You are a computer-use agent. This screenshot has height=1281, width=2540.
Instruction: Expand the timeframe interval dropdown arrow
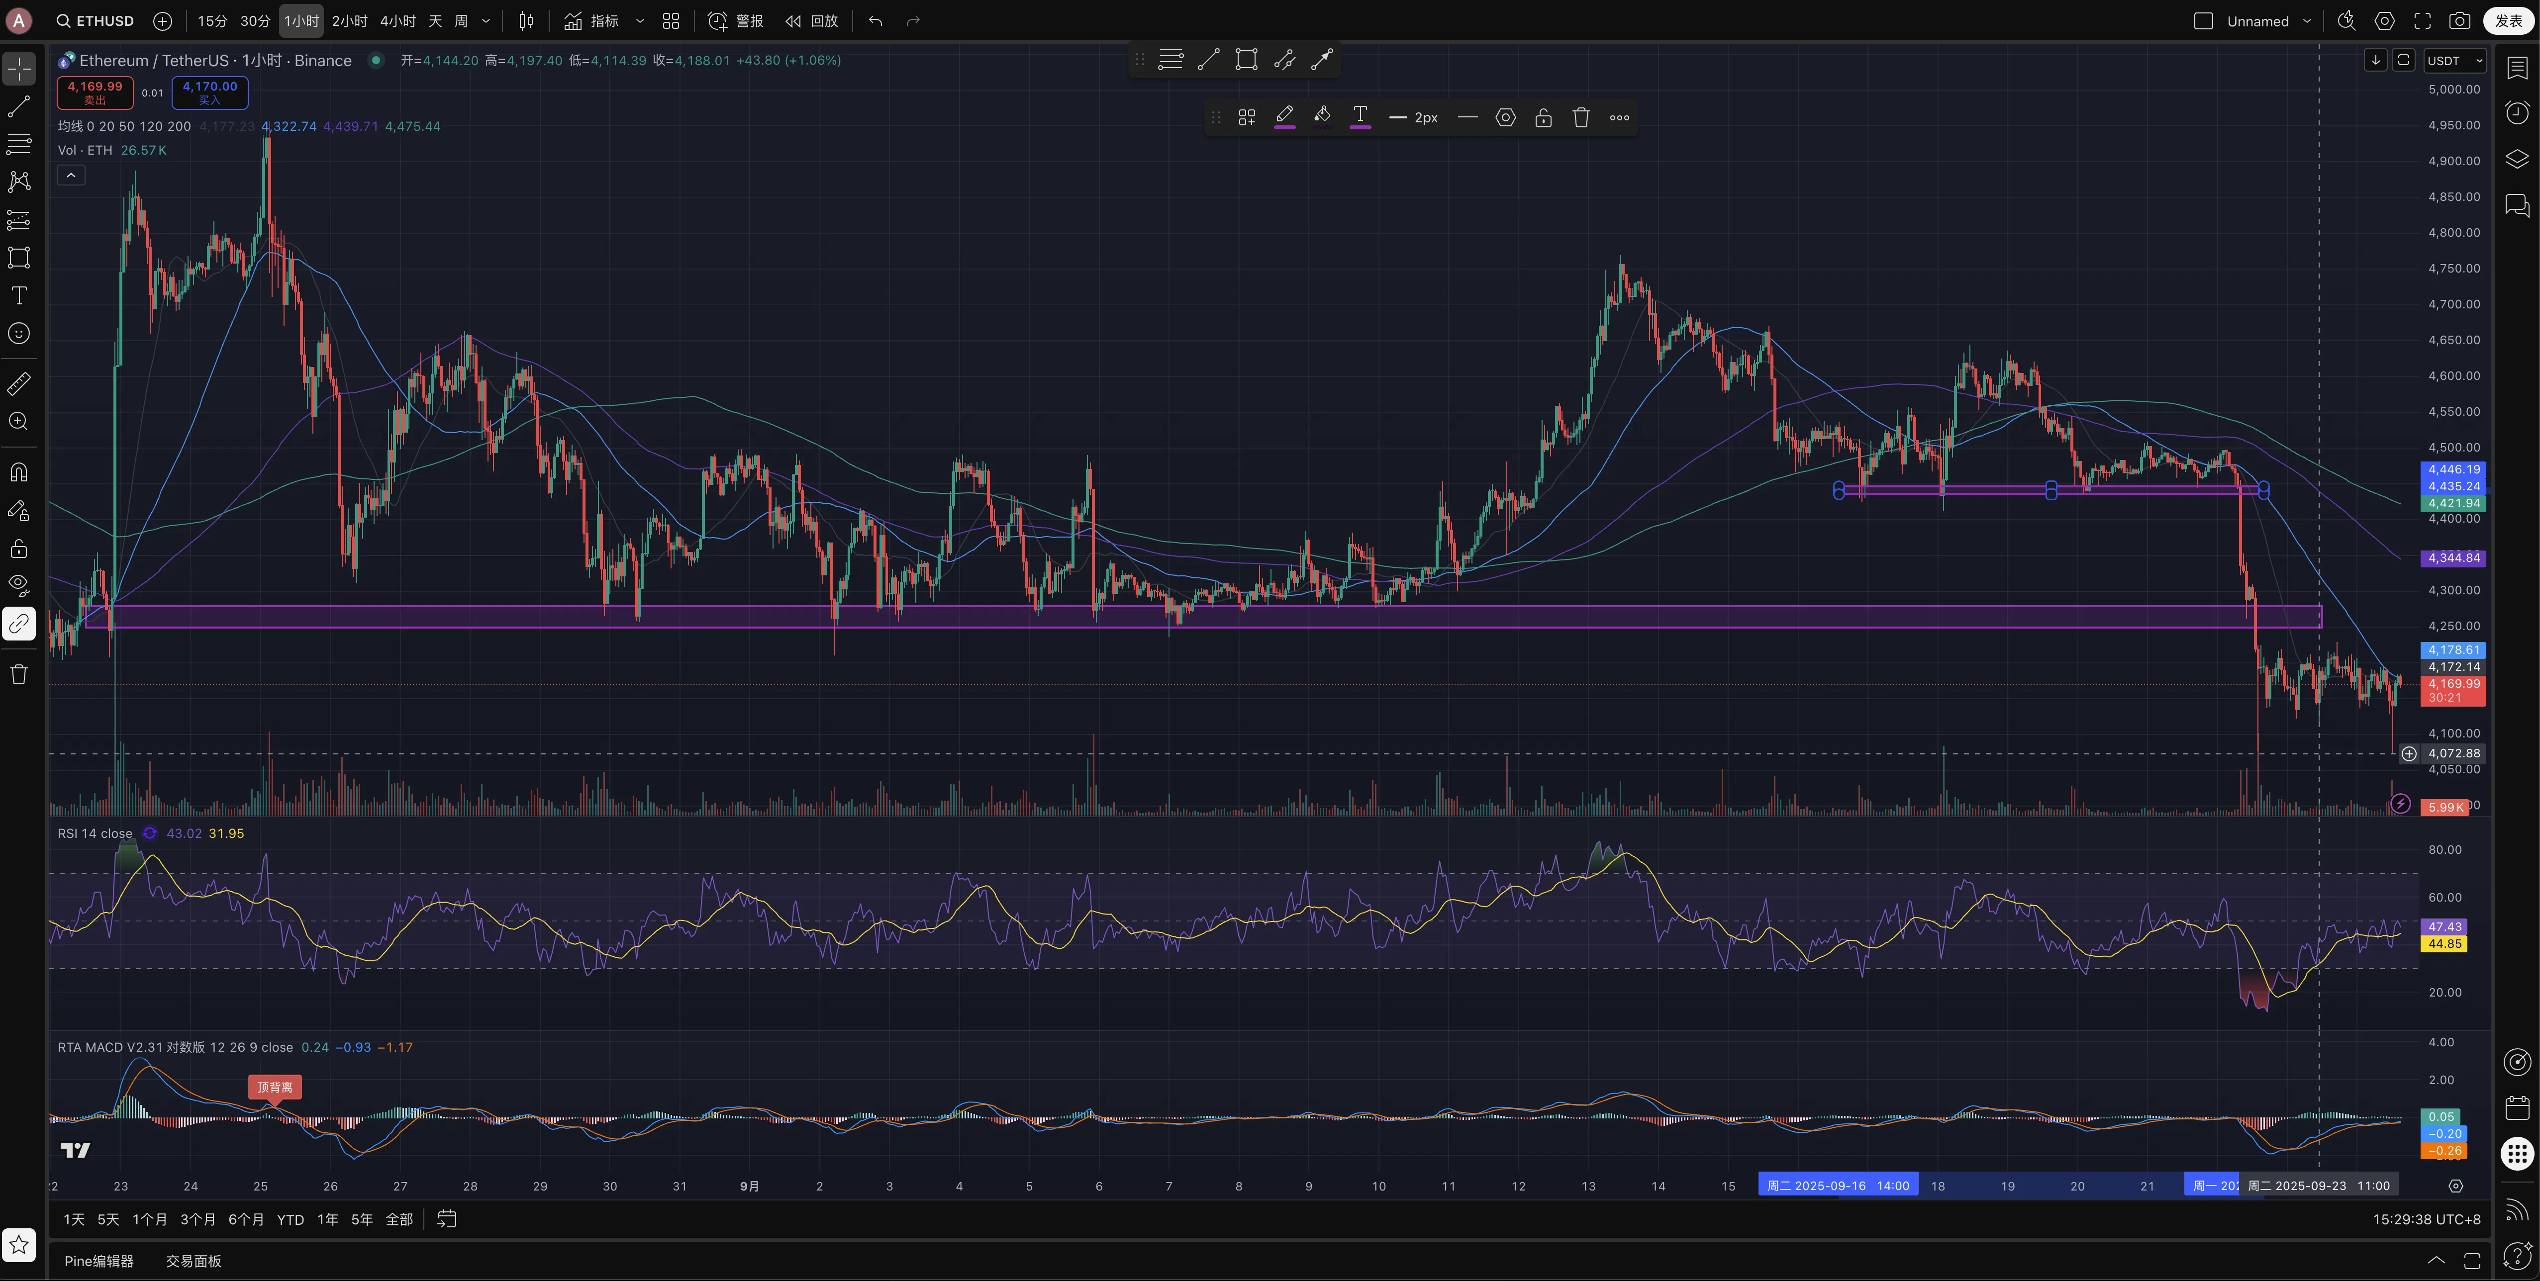(486, 21)
